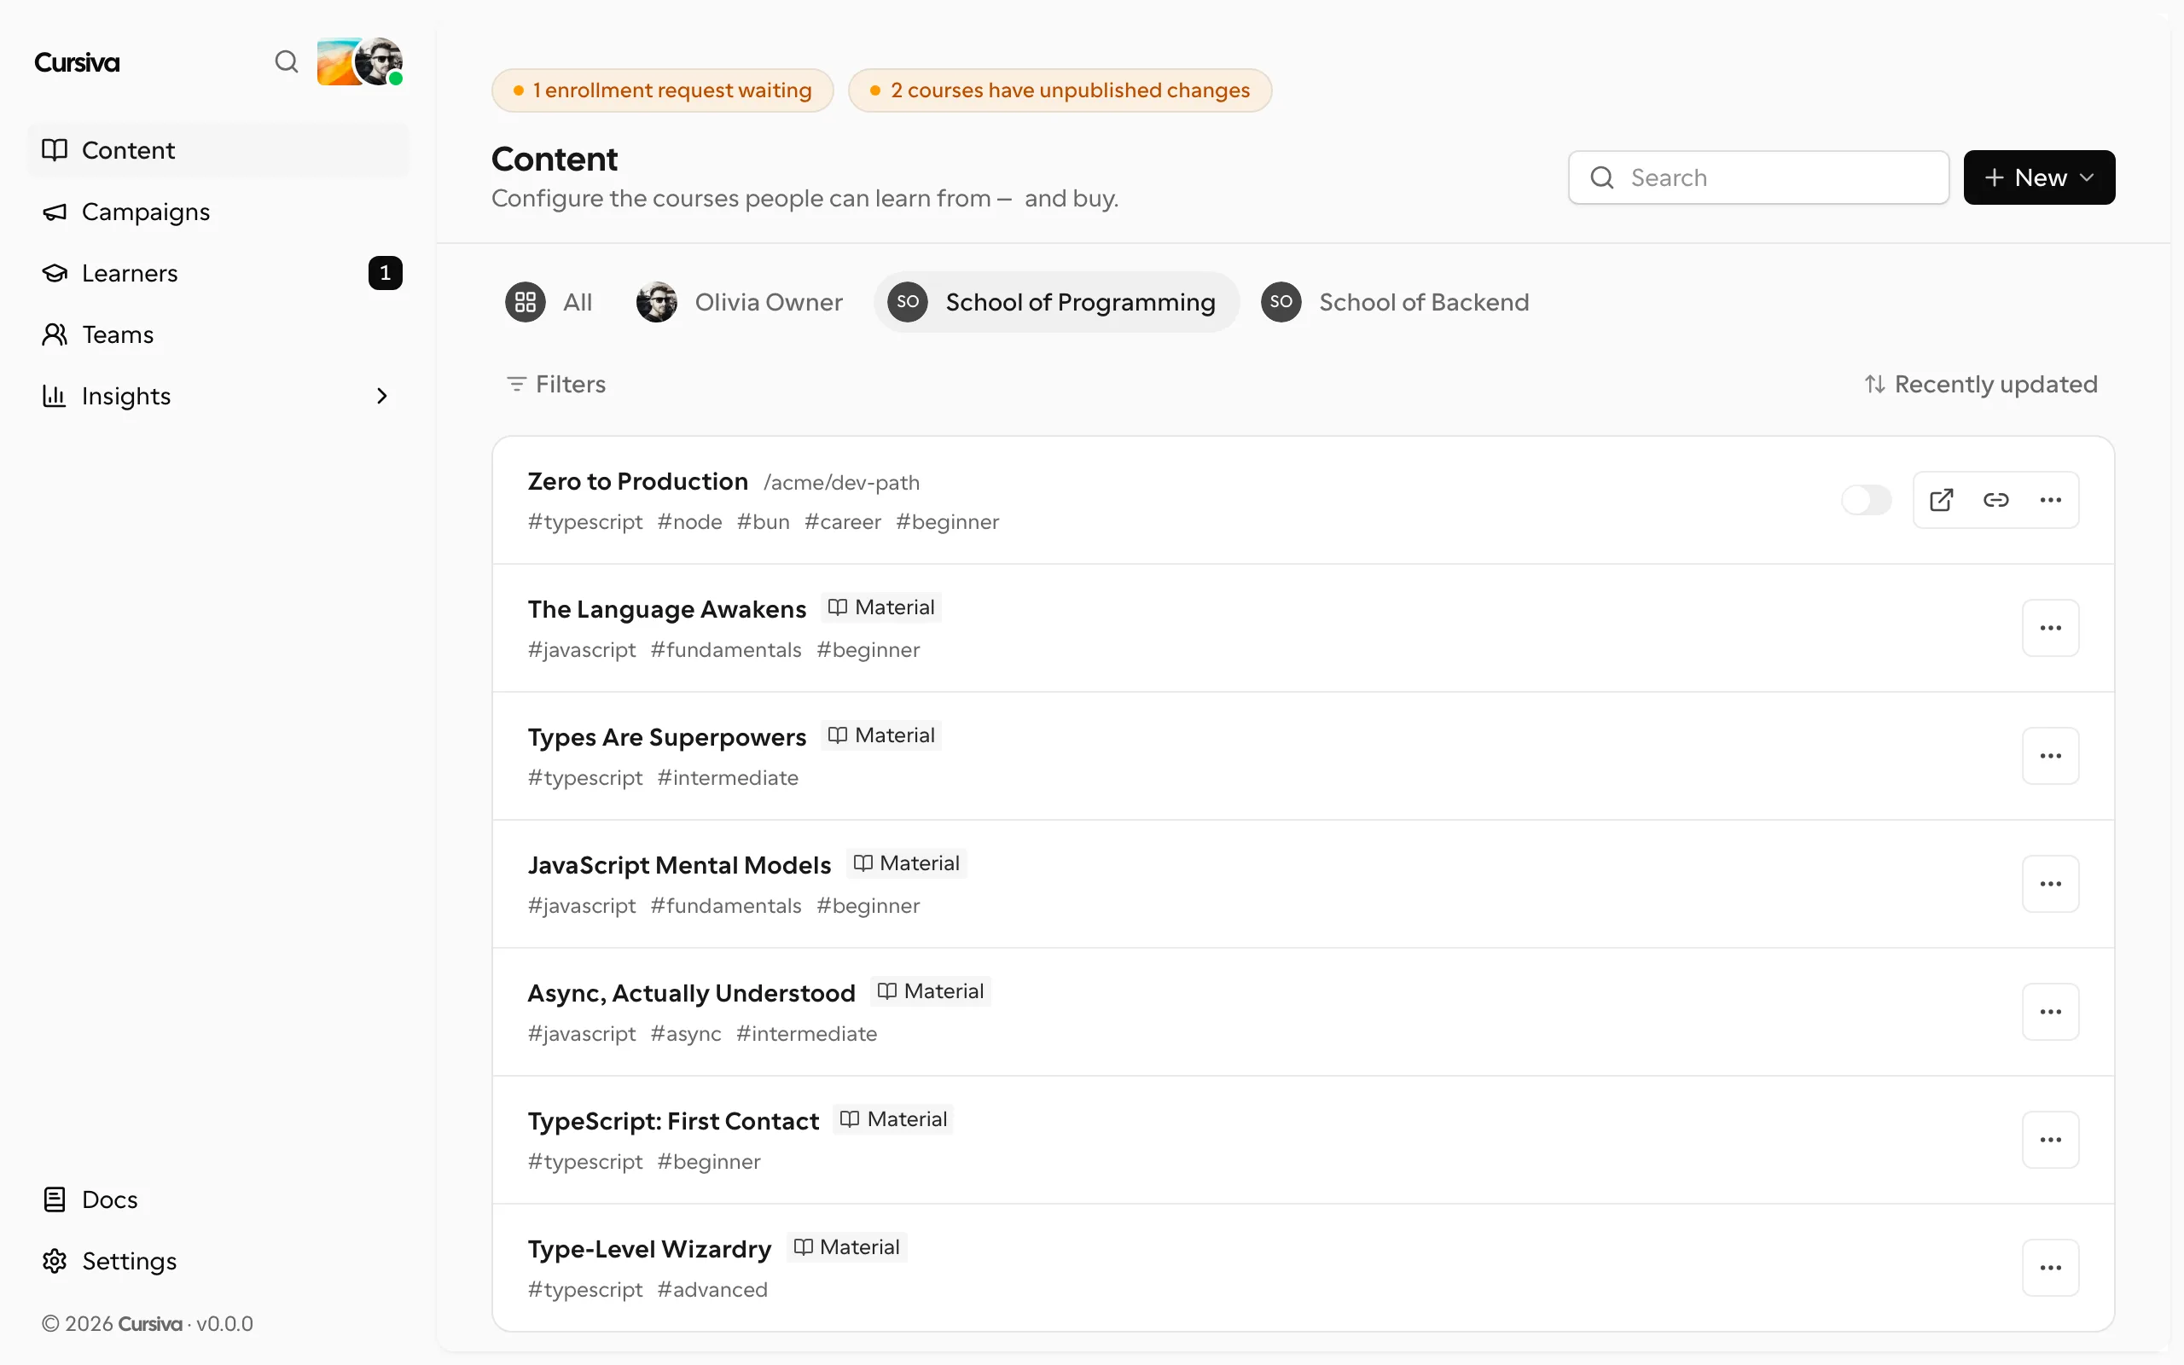This screenshot has height=1365, width=2184.
Task: Open Learners in the sidebar
Action: tap(218, 273)
